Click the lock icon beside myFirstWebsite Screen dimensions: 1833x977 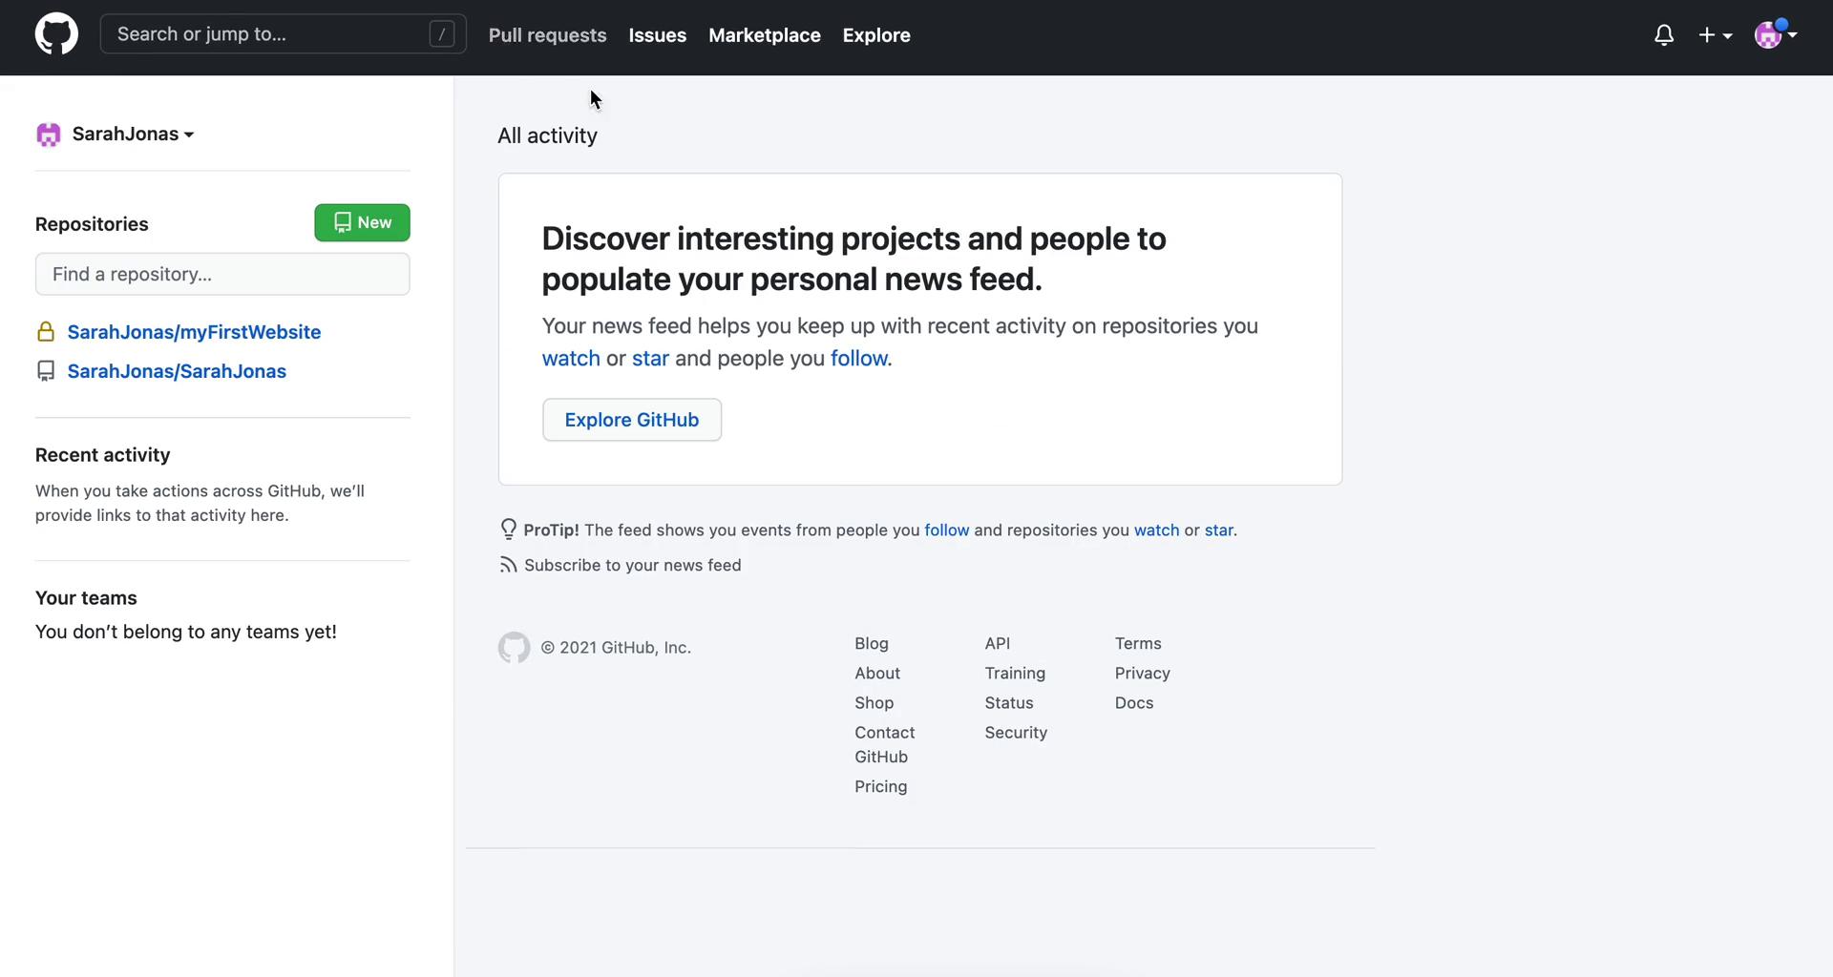pos(45,332)
